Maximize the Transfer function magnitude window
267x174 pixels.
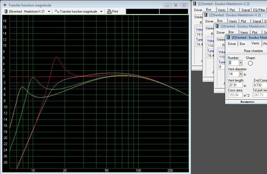[176, 5]
